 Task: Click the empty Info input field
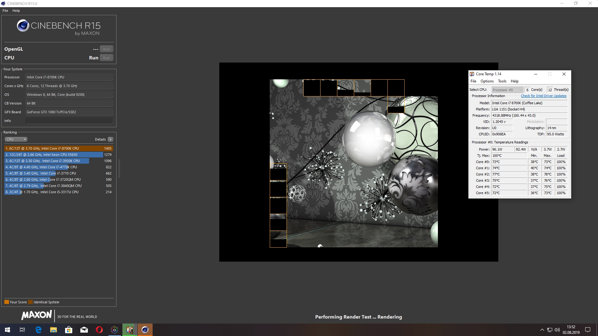(x=69, y=121)
